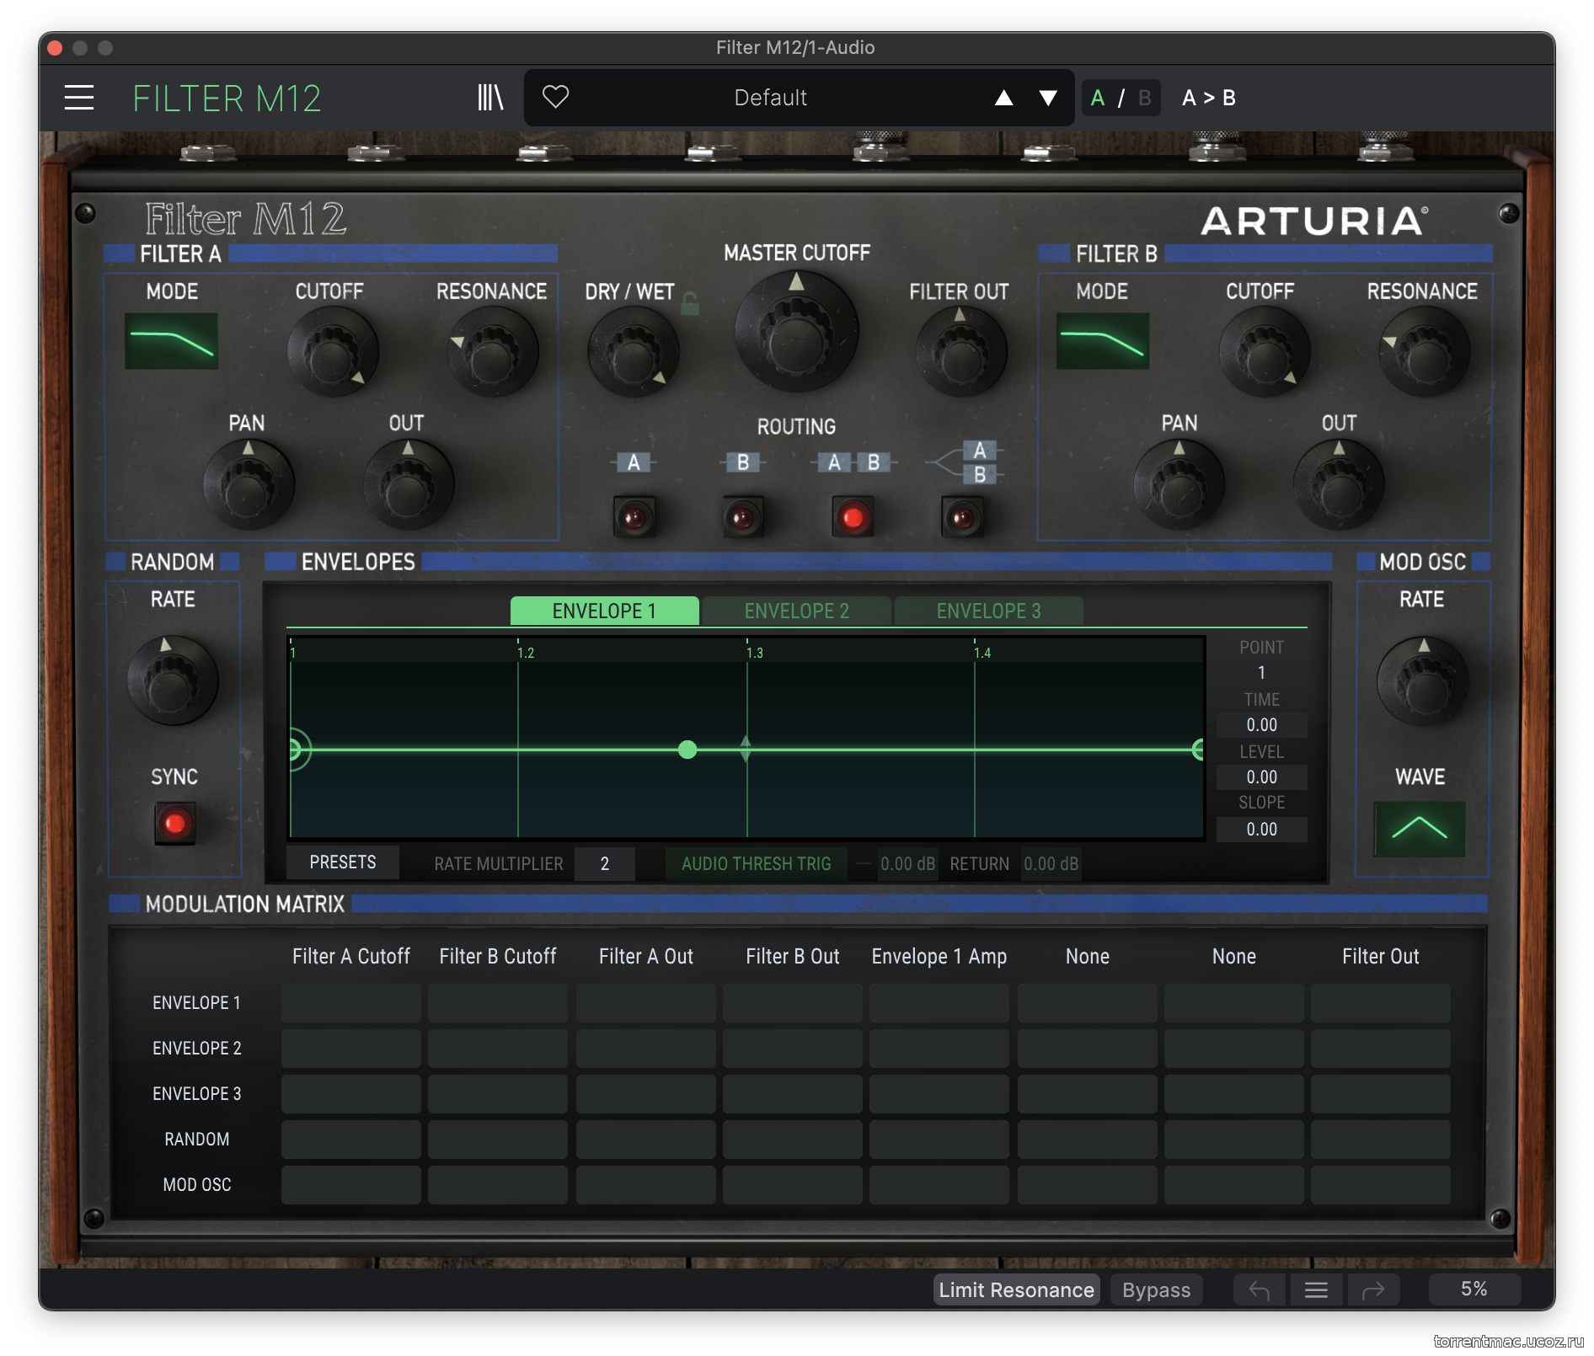This screenshot has width=1594, height=1356.
Task: Open the first None destination menu
Action: pos(1088,956)
